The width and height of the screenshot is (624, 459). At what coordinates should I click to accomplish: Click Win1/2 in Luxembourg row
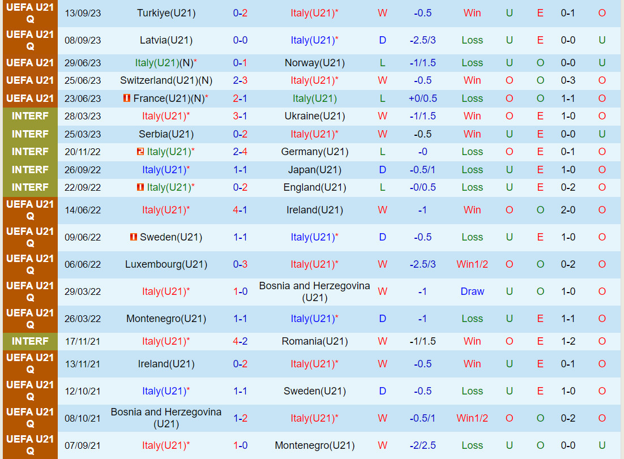coord(472,264)
